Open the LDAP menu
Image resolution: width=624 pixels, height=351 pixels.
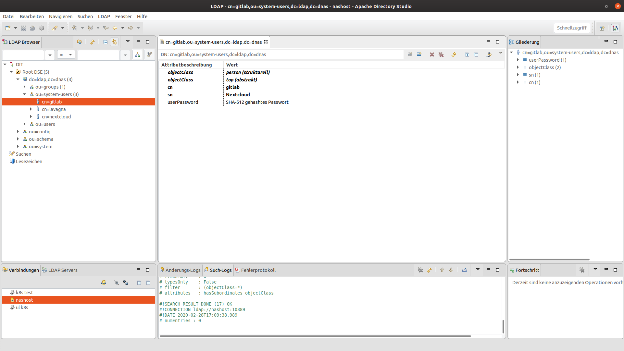pyautogui.click(x=104, y=16)
